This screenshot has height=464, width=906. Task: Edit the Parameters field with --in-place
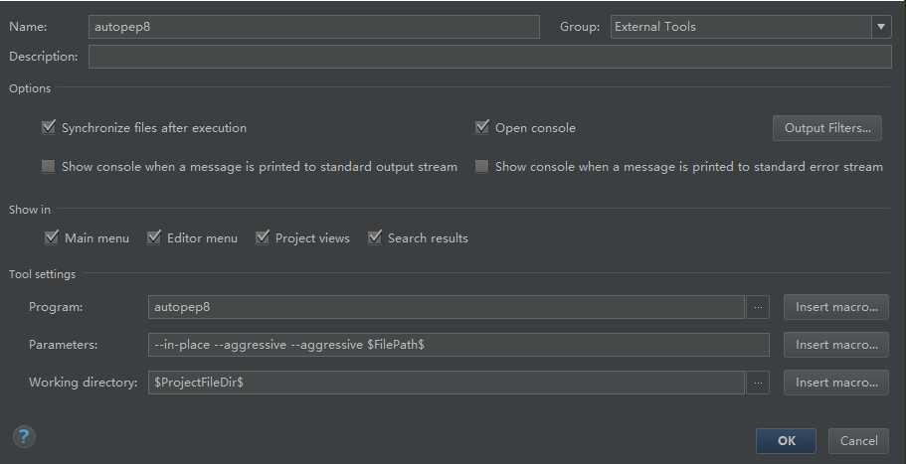tap(458, 345)
